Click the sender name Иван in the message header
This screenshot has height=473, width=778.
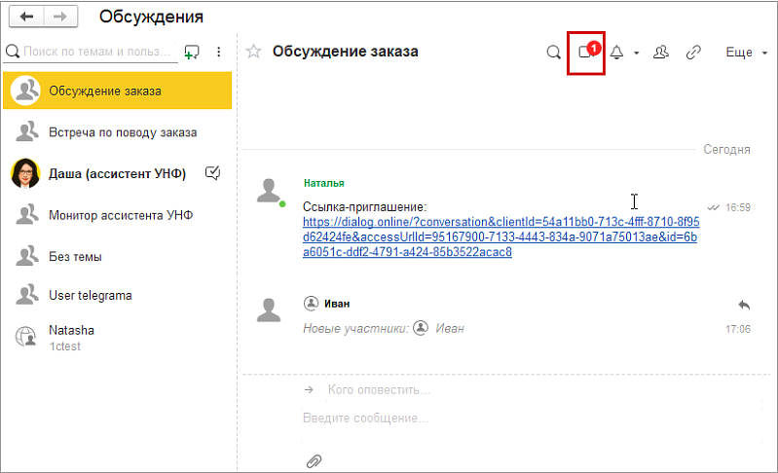(x=337, y=304)
